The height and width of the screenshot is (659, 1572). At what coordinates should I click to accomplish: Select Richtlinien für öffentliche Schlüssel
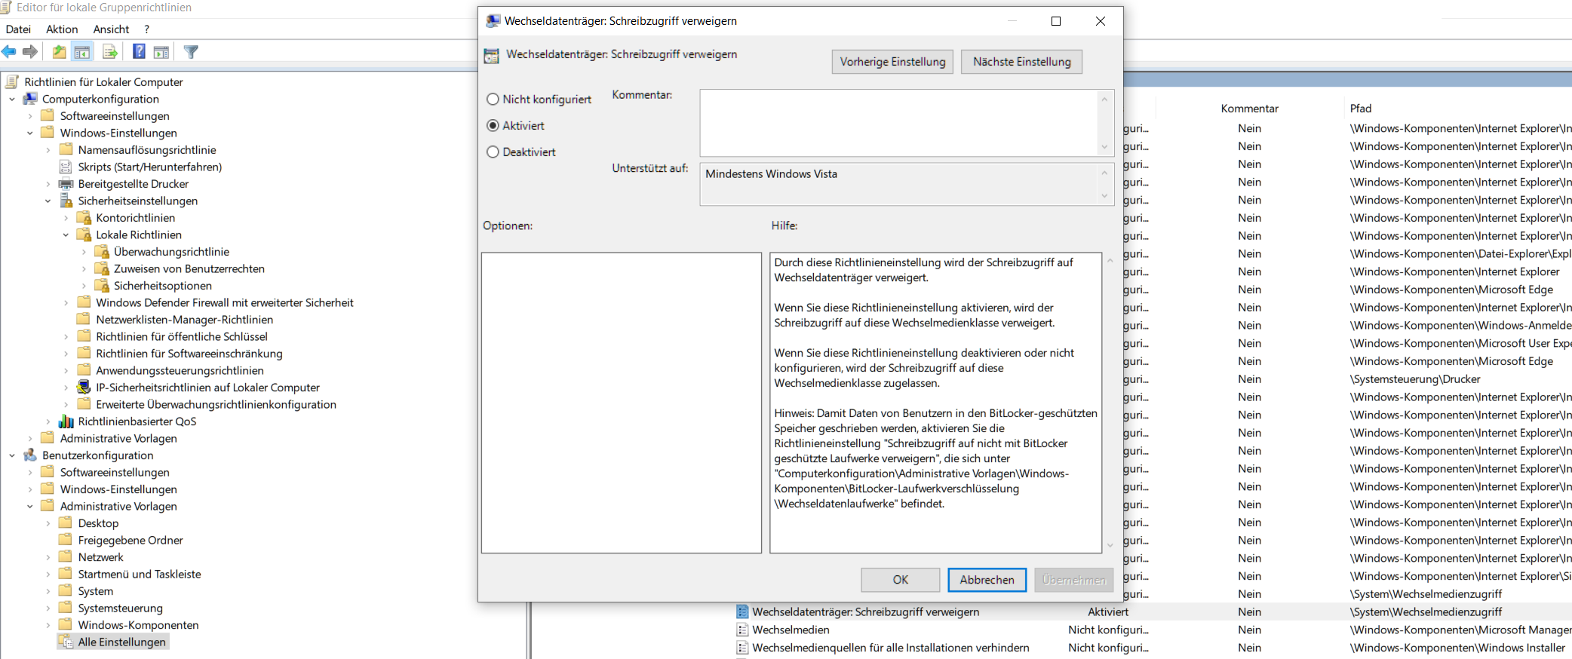[182, 336]
